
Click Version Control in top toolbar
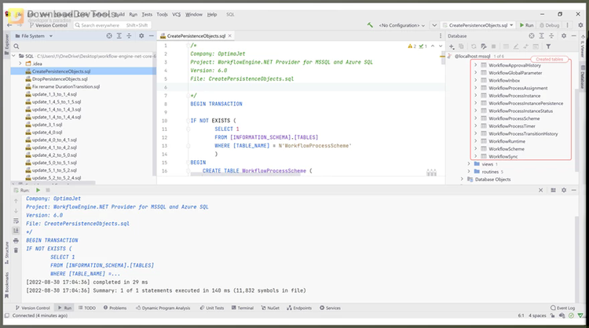49,25
